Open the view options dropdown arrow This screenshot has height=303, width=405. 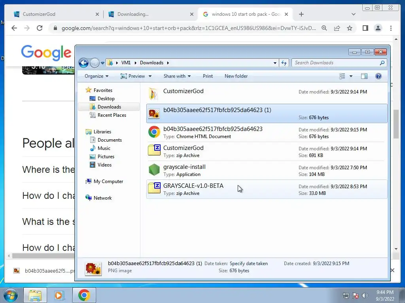[x=351, y=76]
